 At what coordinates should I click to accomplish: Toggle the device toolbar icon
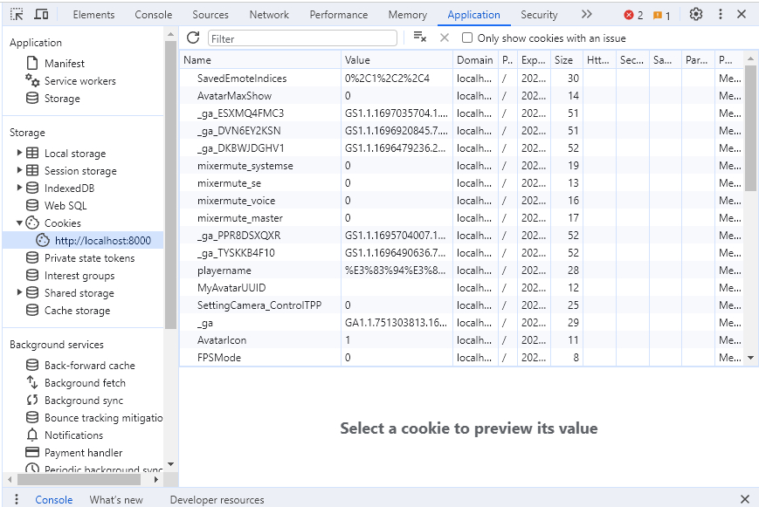pos(41,15)
